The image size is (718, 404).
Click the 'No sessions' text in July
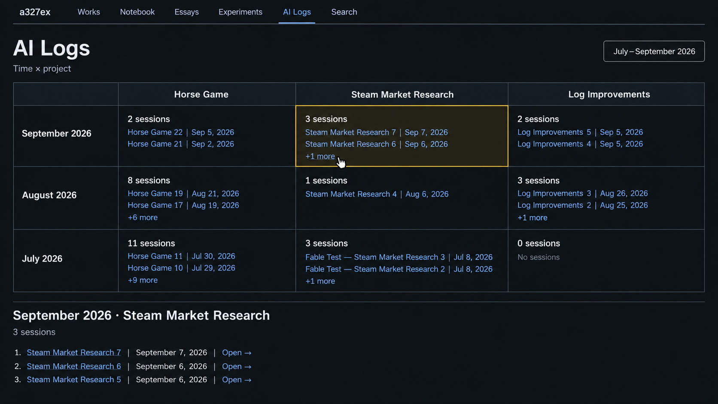coord(538,257)
